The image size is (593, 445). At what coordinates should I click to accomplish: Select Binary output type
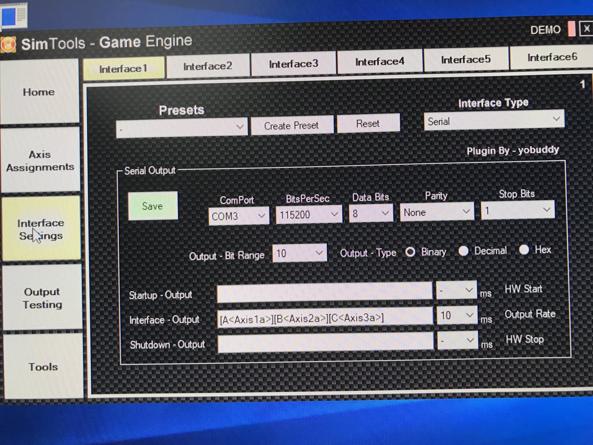(410, 252)
